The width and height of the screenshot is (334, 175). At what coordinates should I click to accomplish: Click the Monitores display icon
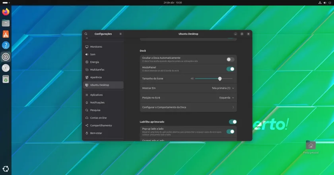87,47
